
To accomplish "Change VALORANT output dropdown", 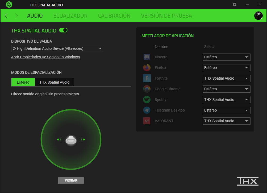I will [x=227, y=121].
